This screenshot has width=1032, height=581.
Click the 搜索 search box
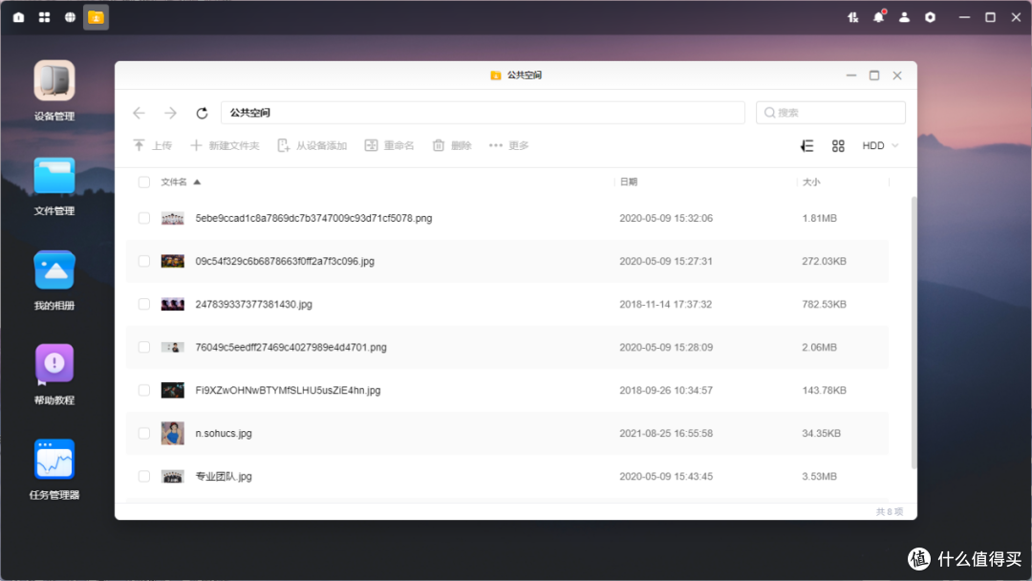click(830, 113)
